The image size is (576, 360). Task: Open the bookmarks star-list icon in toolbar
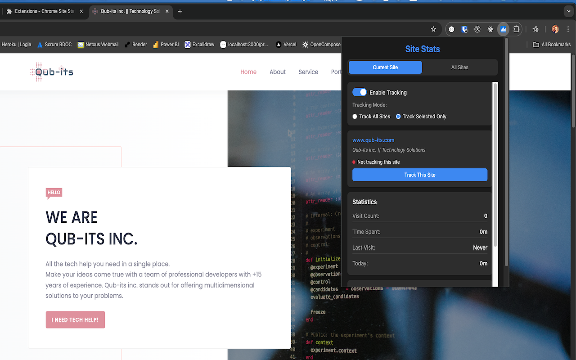point(535,29)
